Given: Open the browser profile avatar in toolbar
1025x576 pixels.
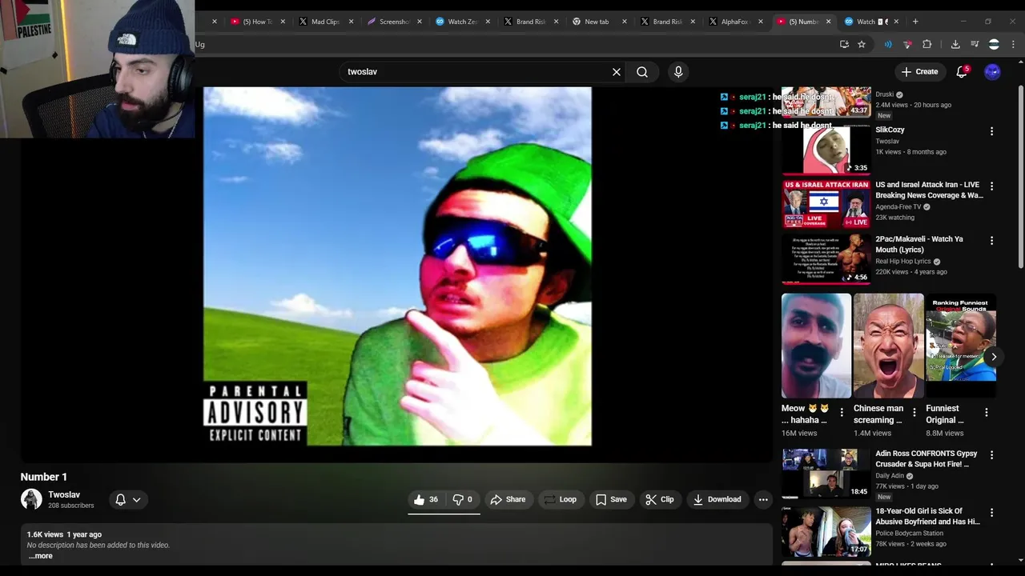Looking at the screenshot, I should pos(994,44).
